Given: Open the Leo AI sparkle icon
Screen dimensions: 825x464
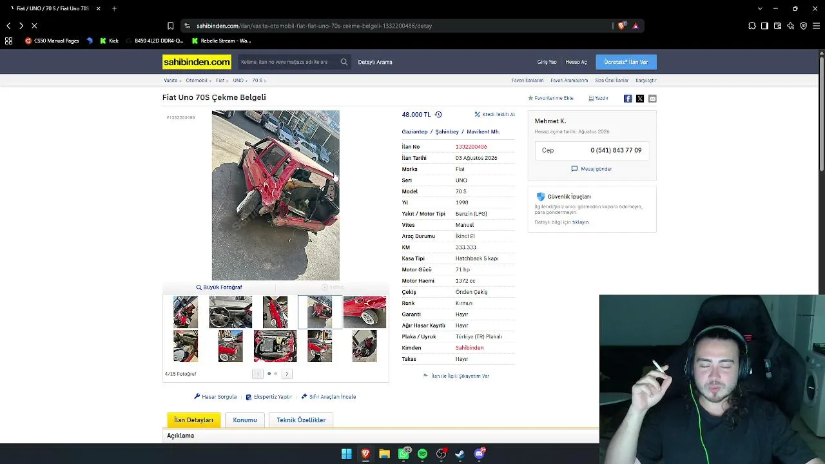Looking at the screenshot, I should pyautogui.click(x=790, y=26).
